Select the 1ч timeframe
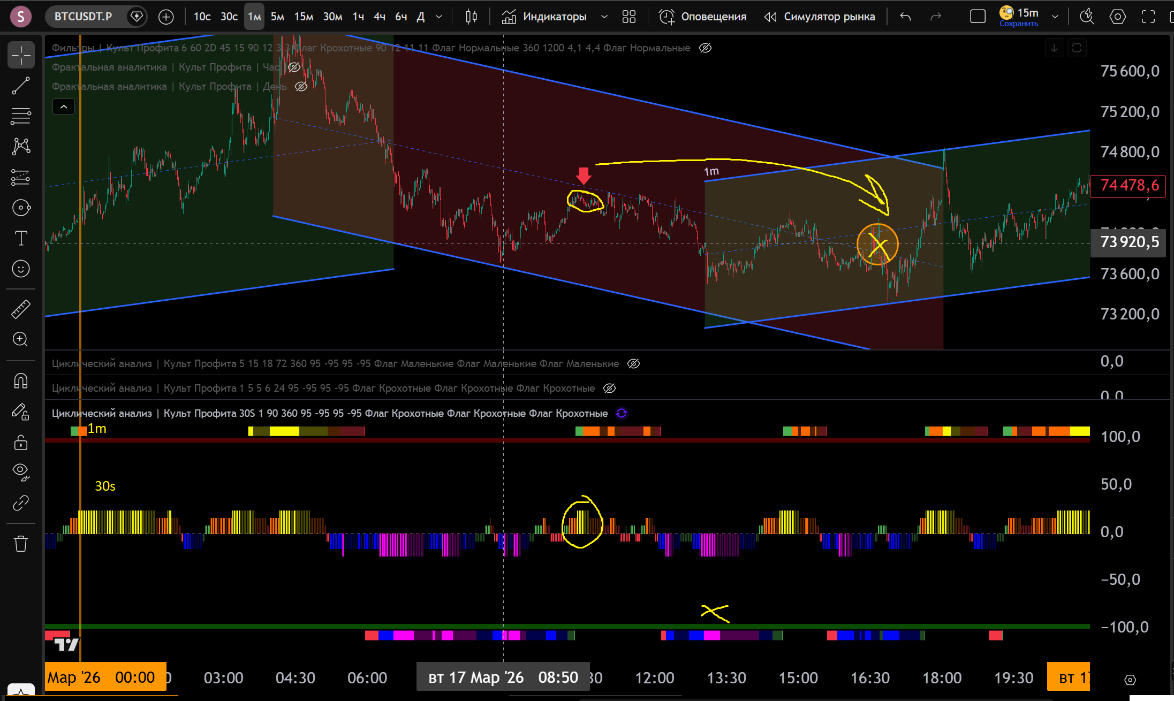 [358, 17]
